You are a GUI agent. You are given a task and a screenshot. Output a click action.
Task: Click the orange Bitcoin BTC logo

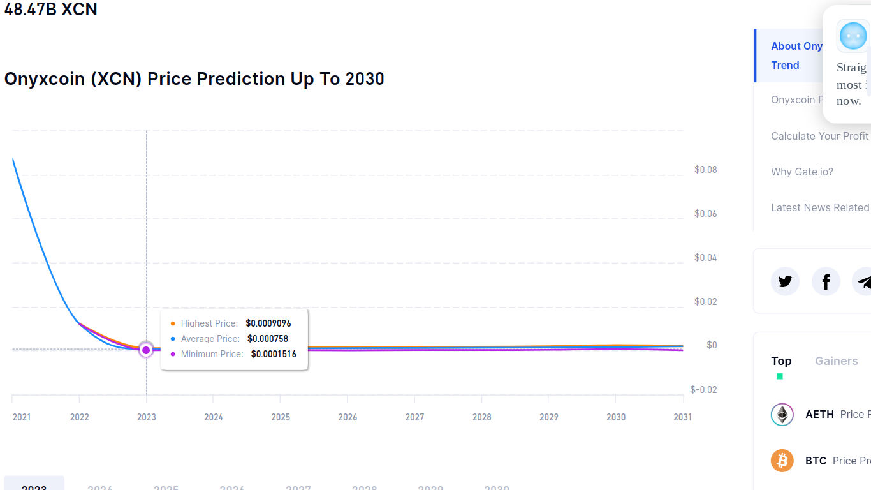pos(782,461)
